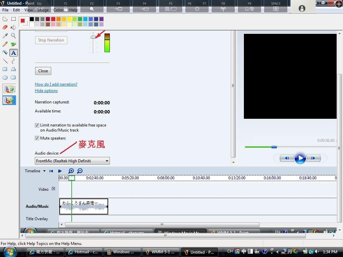Open the Timeline view dropdown

pyautogui.click(x=44, y=171)
